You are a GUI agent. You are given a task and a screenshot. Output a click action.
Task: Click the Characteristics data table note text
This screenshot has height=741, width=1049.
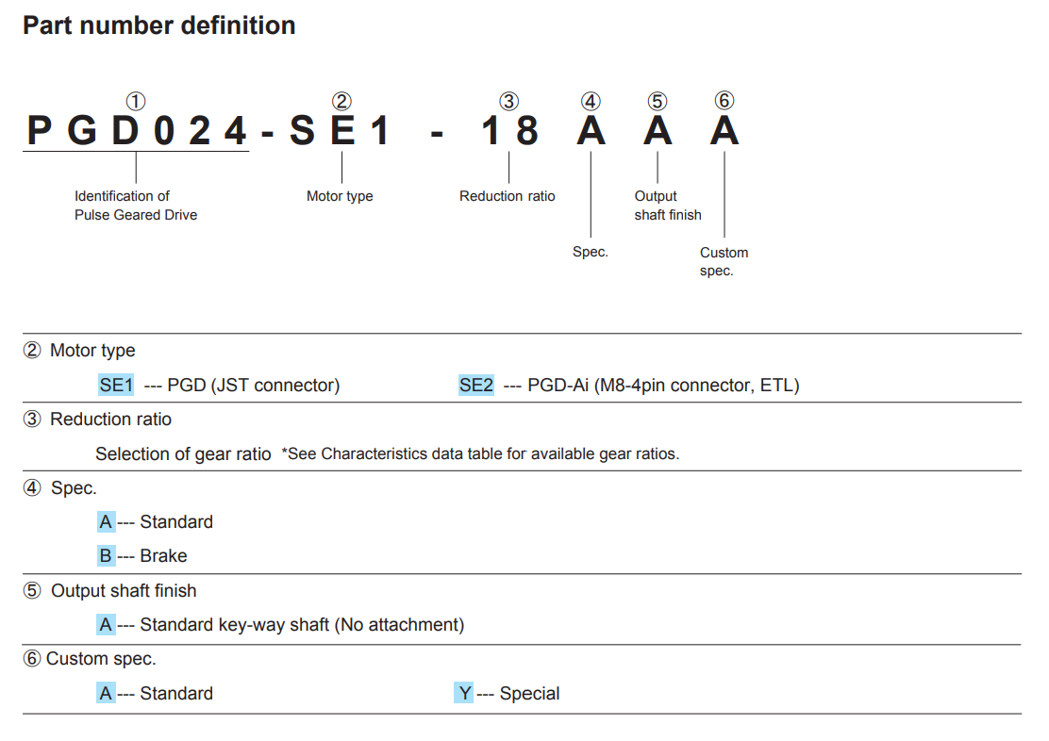click(x=480, y=454)
